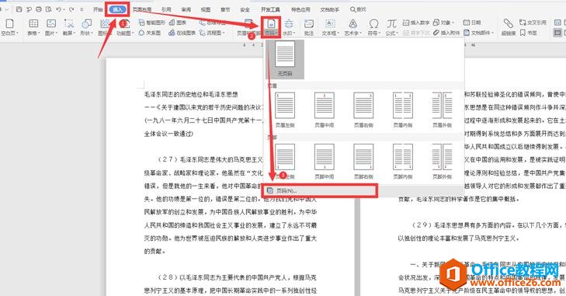Open the Text Box (文本框) tool
Viewport: 566px width, 296px height.
(330, 27)
